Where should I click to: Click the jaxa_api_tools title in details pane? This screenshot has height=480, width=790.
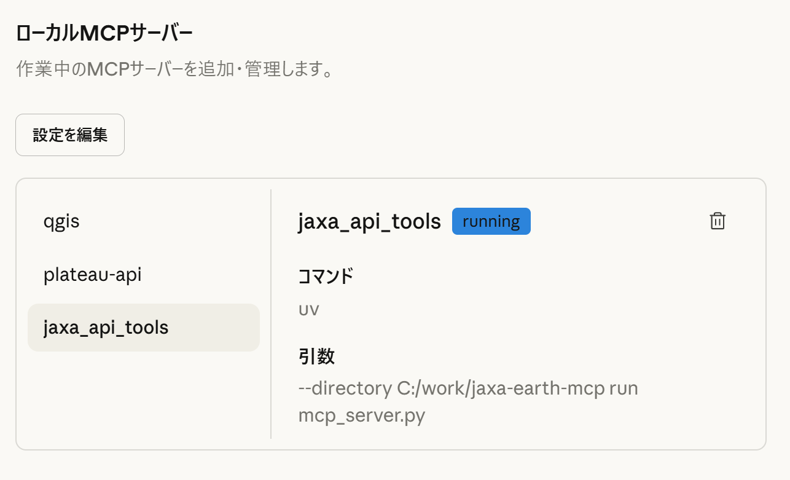pyautogui.click(x=369, y=221)
